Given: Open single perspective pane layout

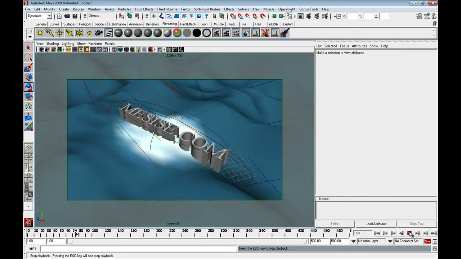Looking at the screenshot, I should point(28,148).
